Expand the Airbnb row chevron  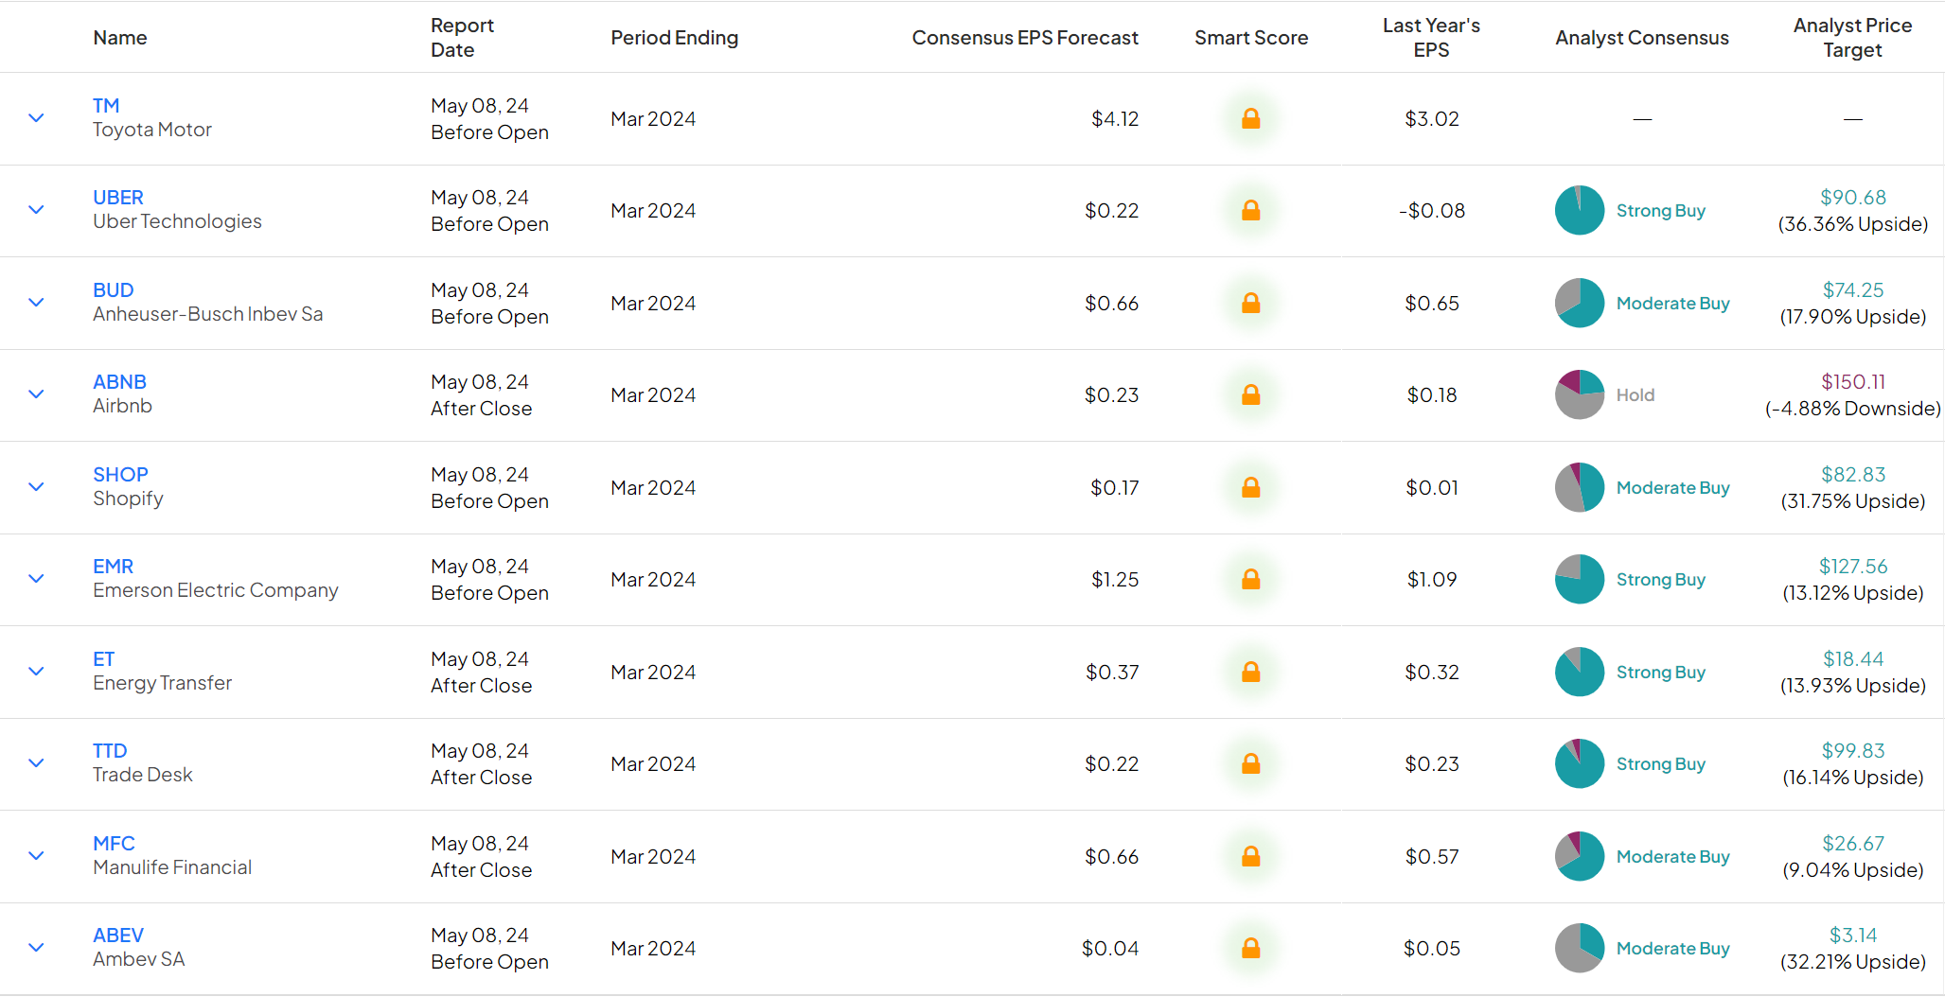coord(36,394)
